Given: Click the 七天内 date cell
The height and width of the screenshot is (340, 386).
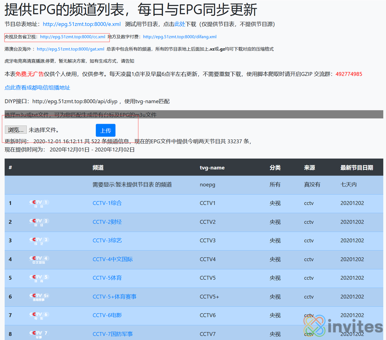Looking at the screenshot, I should click(349, 185).
